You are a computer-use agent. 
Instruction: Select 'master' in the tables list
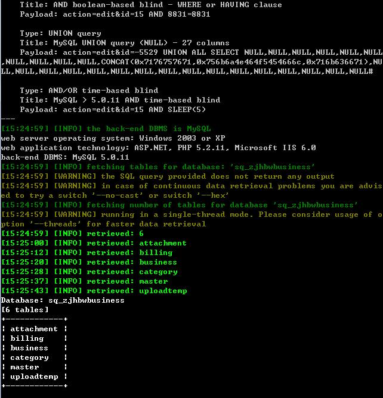24,367
